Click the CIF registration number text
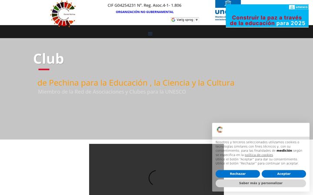This screenshot has height=195, width=313. (x=144, y=5)
